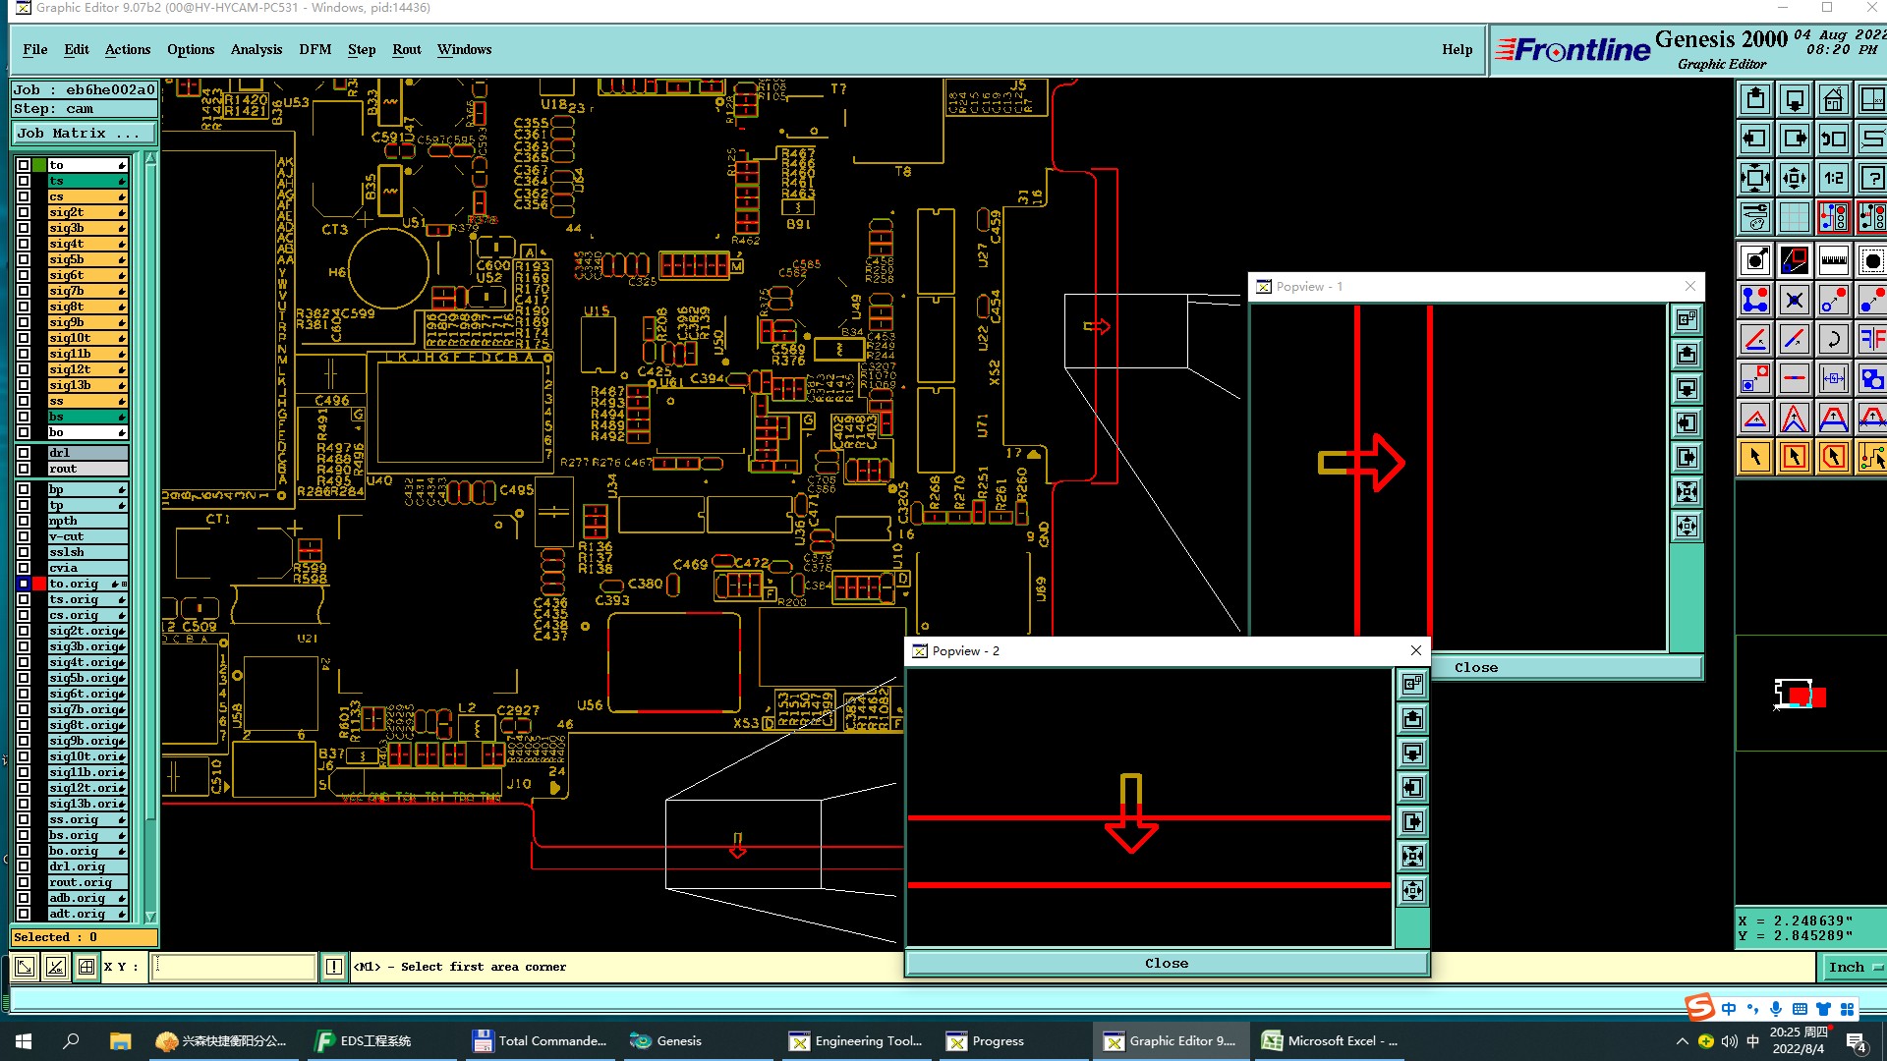Click the grid display icon
1887x1061 pixels.
(1794, 218)
